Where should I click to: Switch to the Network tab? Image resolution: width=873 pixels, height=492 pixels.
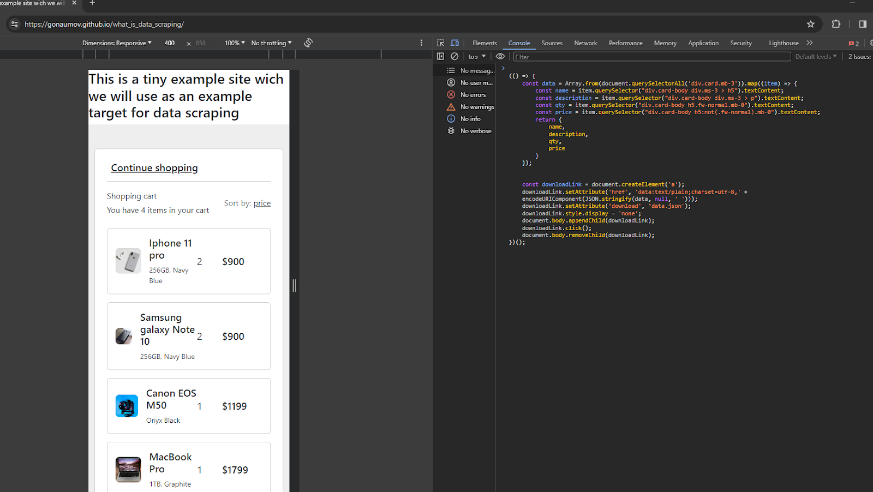(585, 43)
